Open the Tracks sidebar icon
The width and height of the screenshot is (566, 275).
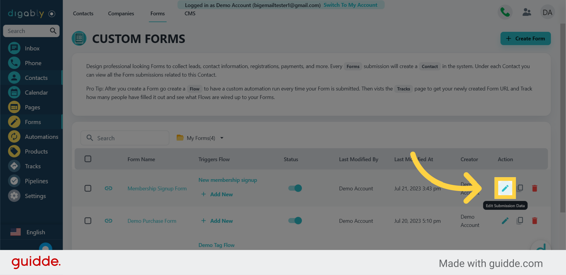coord(14,166)
